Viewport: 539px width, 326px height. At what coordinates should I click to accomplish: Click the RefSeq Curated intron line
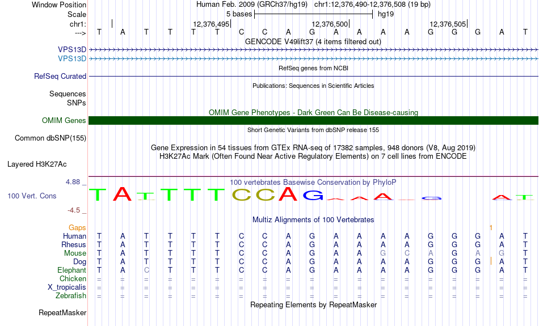[313, 77]
